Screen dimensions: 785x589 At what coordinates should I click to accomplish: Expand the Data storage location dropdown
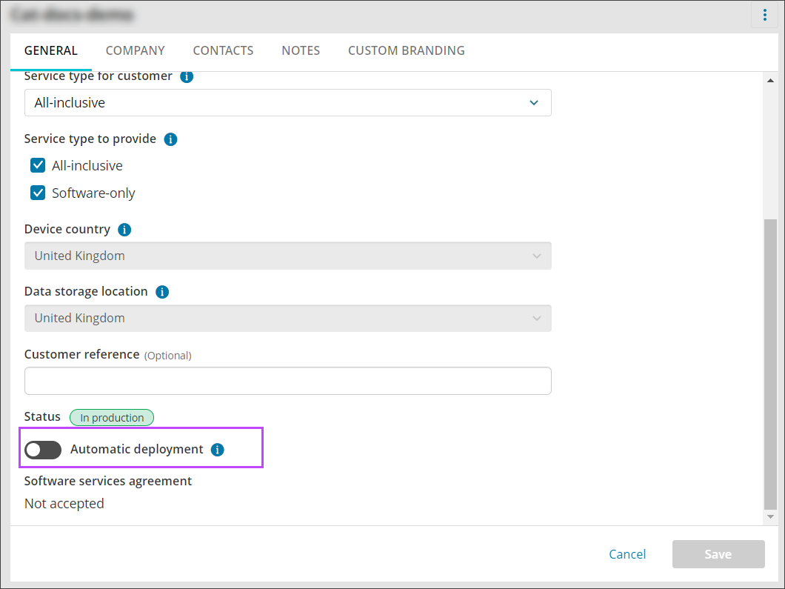(287, 318)
